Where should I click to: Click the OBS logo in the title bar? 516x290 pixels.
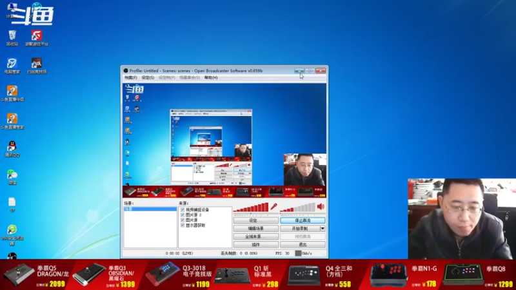point(126,71)
